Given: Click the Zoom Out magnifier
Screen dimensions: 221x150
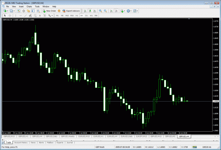Looking at the screenshot, I should [105, 11].
